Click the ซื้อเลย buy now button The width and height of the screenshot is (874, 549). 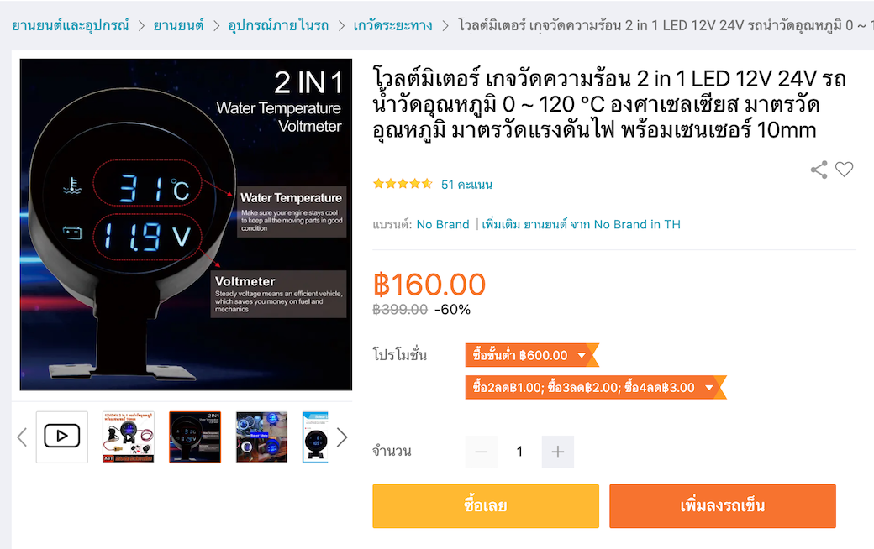[x=486, y=506]
